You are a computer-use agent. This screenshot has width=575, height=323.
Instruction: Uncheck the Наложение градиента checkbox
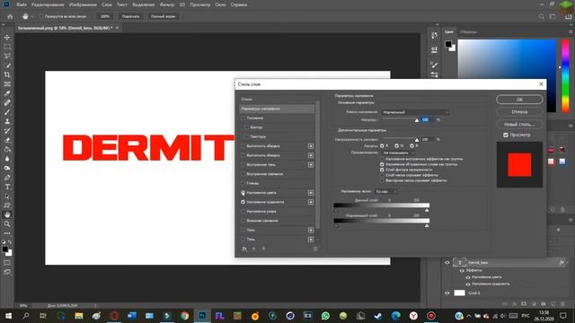(x=243, y=202)
